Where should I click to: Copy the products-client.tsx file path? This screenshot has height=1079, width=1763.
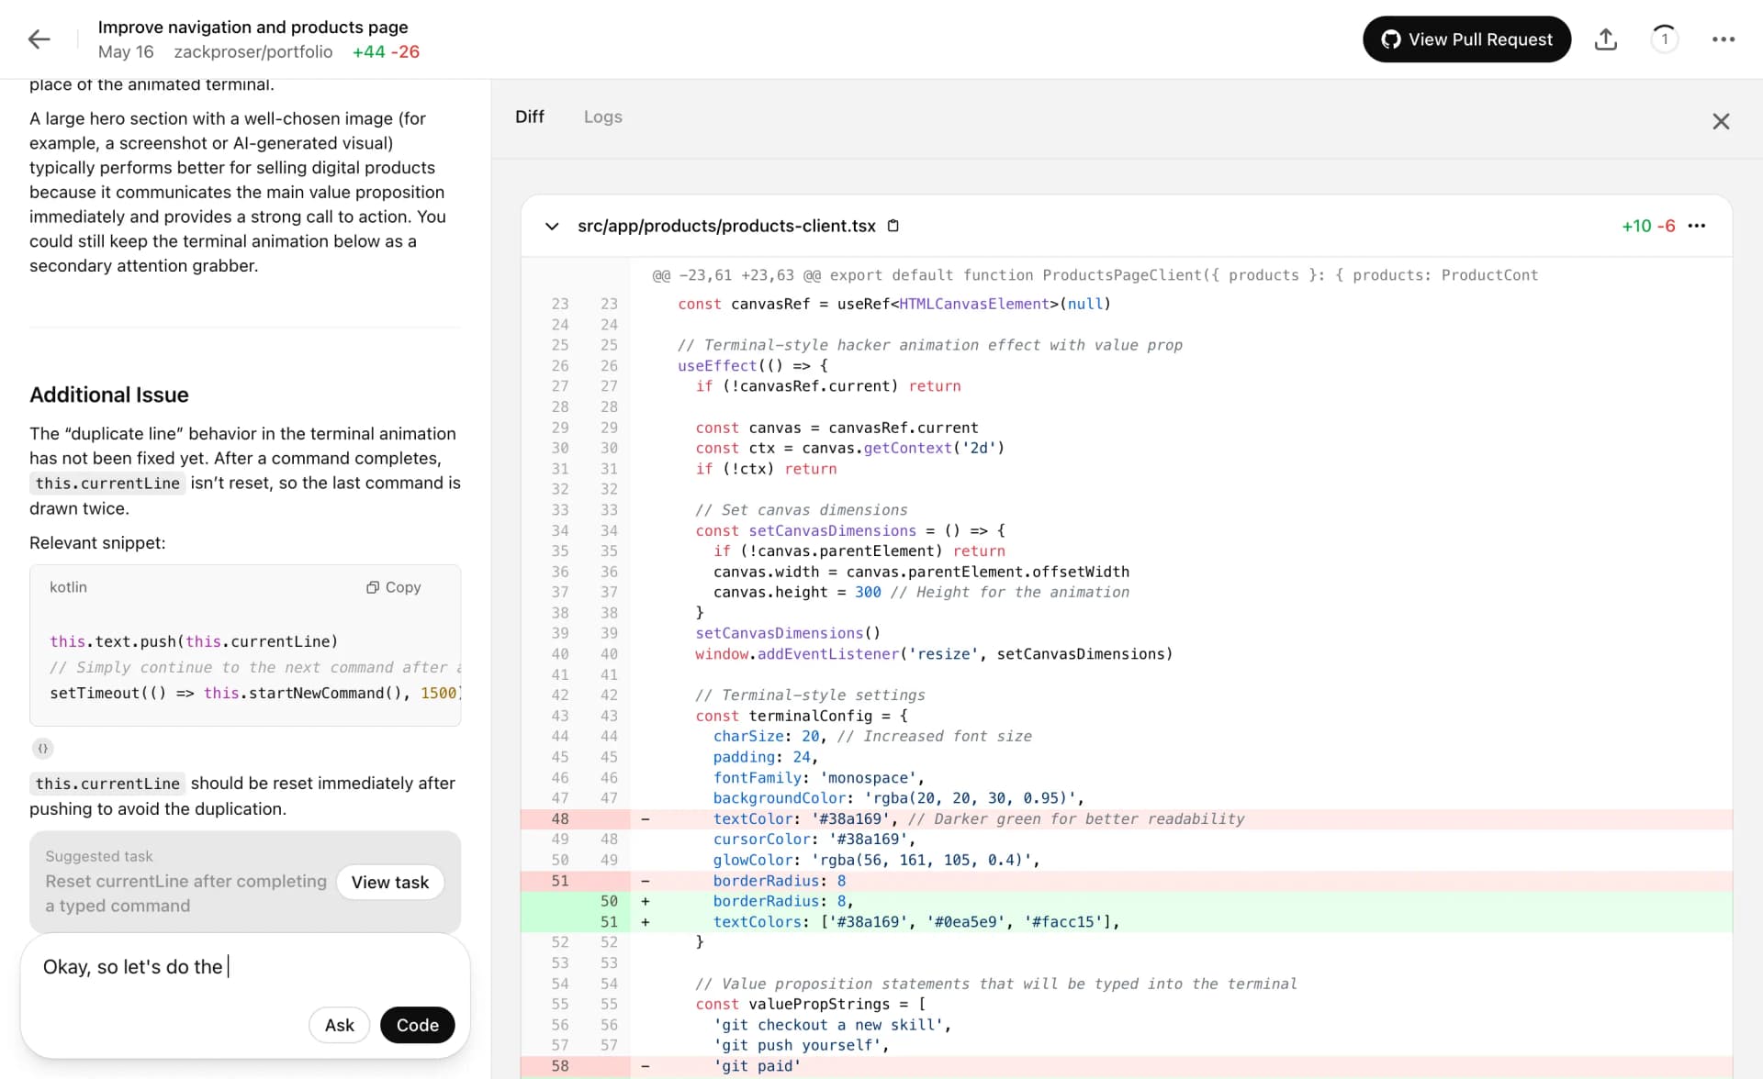(x=893, y=226)
